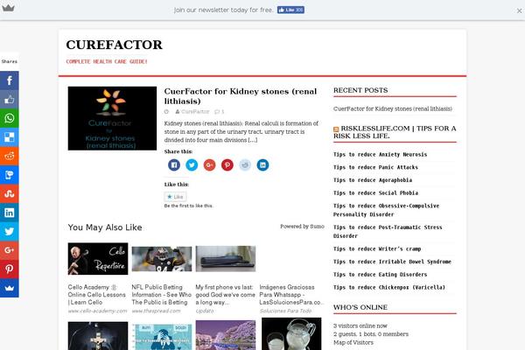Open Tips to reduce Post-Traumatic Stress Disorder
The width and height of the screenshot is (525, 350).
click(388, 231)
